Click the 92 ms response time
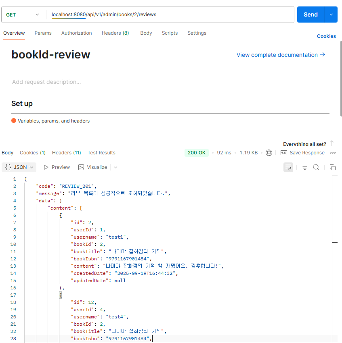The height and width of the screenshot is (343, 342). click(x=224, y=153)
